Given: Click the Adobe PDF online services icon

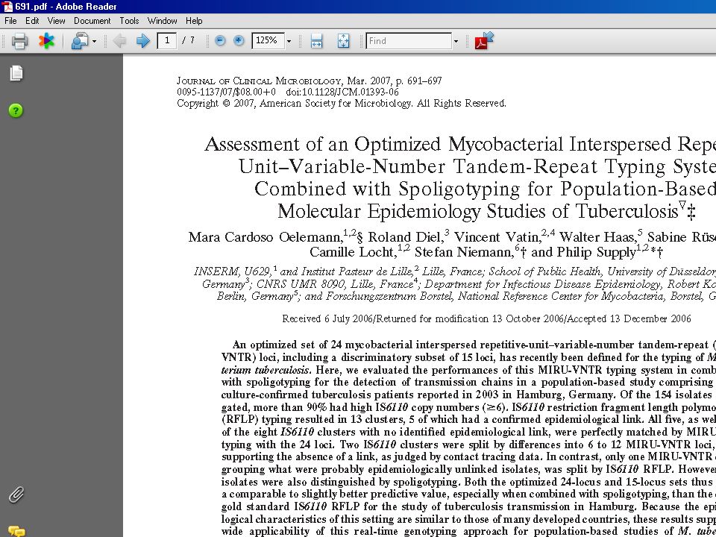Looking at the screenshot, I should 484,40.
